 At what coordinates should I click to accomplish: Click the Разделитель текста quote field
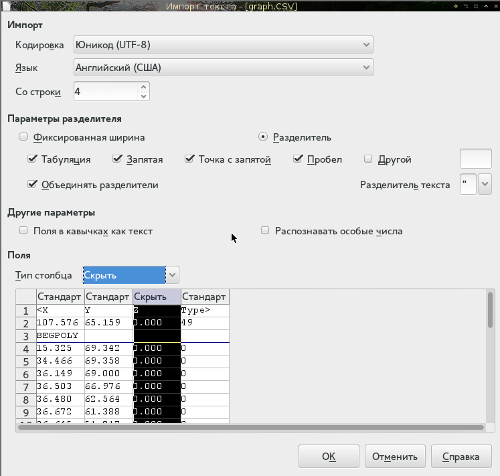(x=468, y=184)
